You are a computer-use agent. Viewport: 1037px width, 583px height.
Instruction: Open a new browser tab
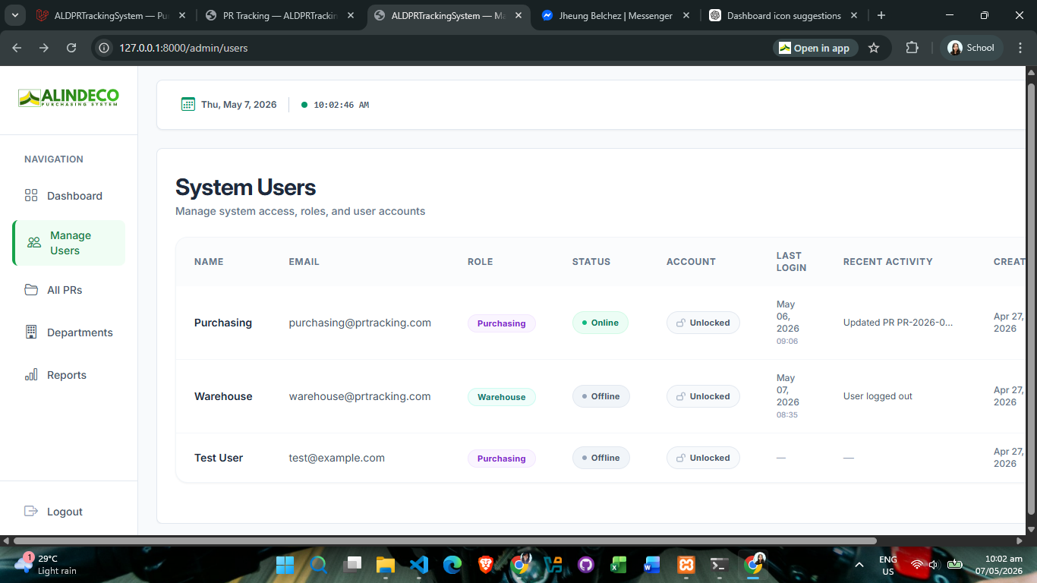click(881, 15)
